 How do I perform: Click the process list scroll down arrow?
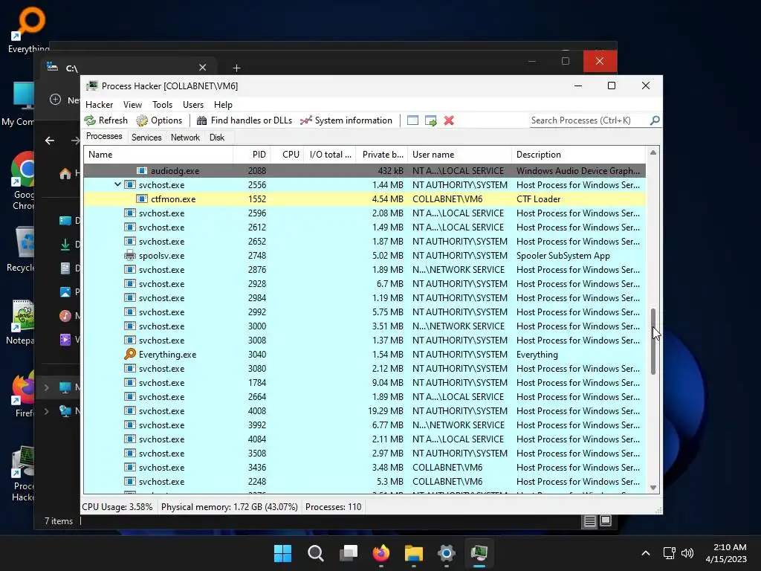tap(653, 488)
